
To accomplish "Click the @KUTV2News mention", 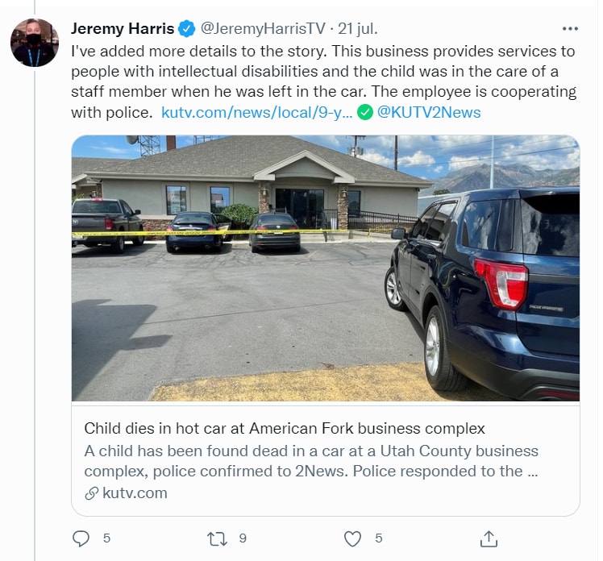I will click(x=429, y=112).
